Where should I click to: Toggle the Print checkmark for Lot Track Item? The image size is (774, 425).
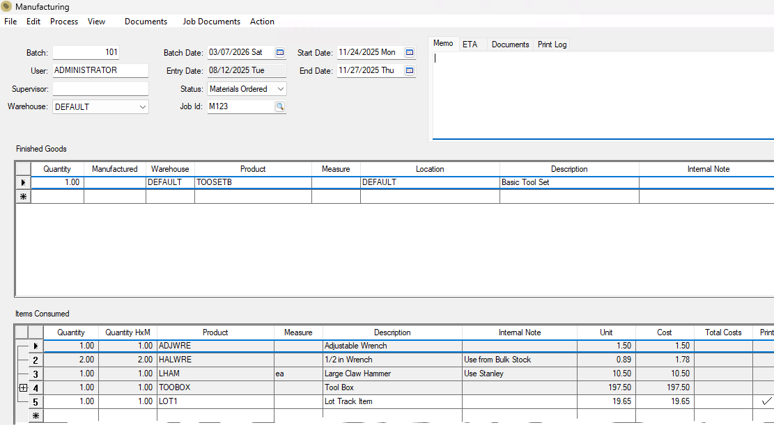766,401
